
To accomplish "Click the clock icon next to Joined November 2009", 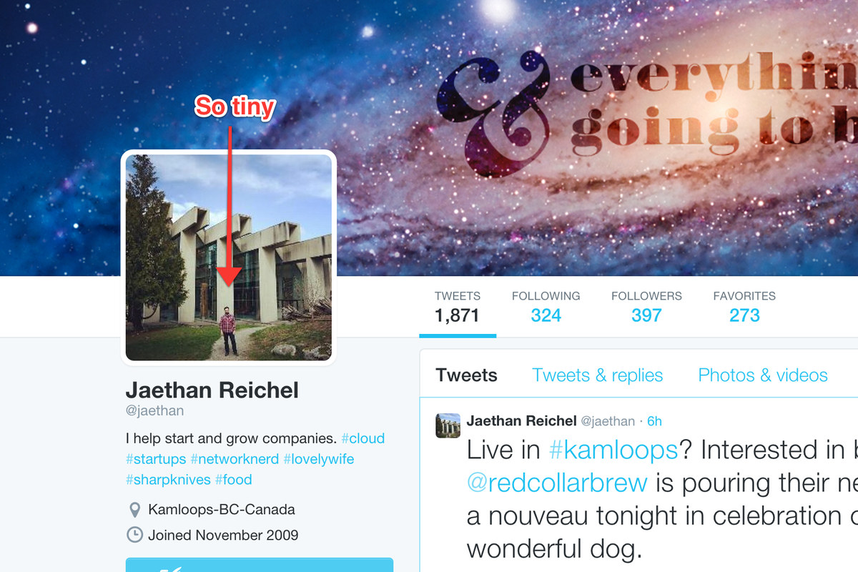I will click(134, 535).
